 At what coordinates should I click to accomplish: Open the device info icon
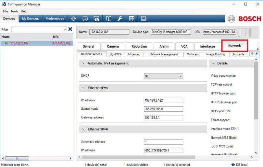(85, 19)
